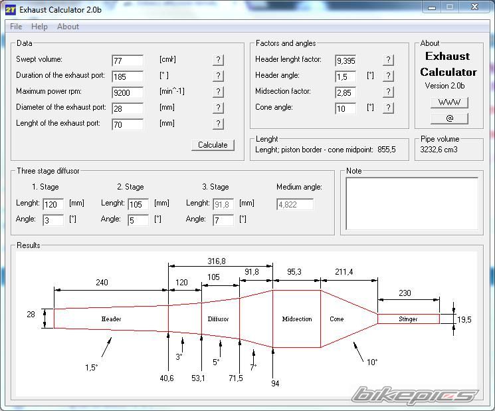Click the @ email button
Screen dimensions: 495x411
point(449,118)
